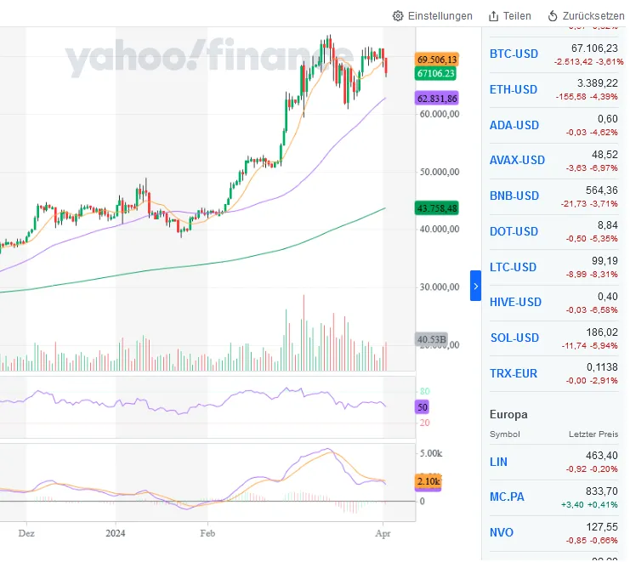Click the 2024 date axis label
The width and height of the screenshot is (630, 562).
point(116,533)
